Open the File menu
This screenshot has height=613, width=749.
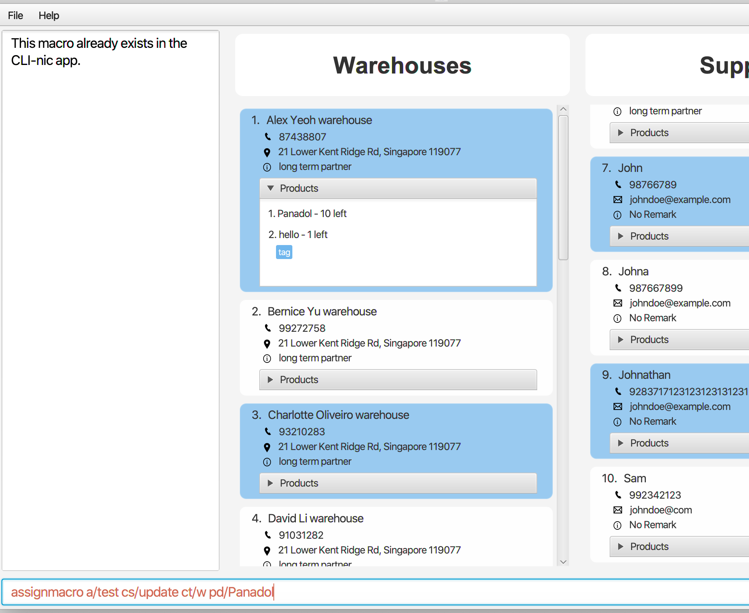coord(16,16)
